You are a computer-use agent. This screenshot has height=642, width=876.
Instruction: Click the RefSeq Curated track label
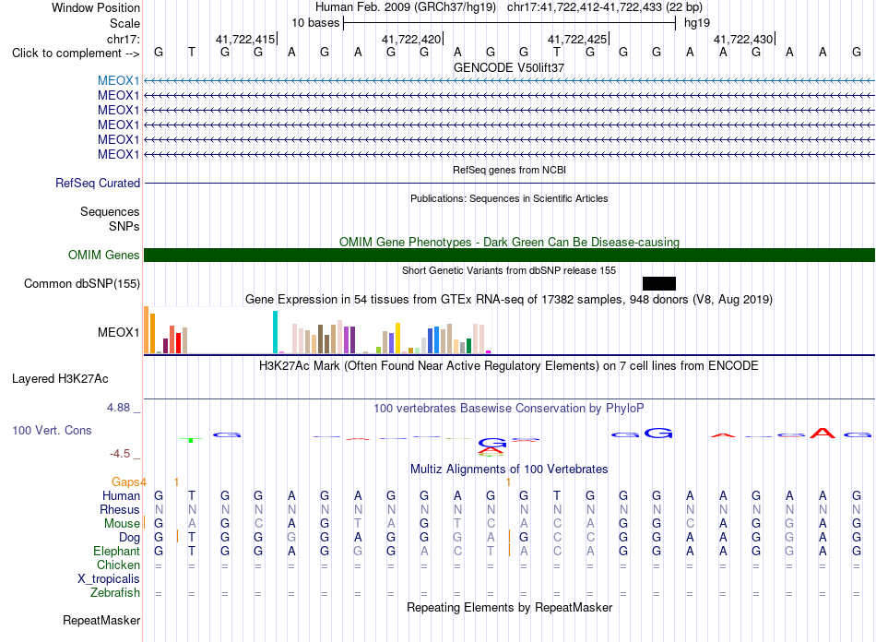click(98, 184)
